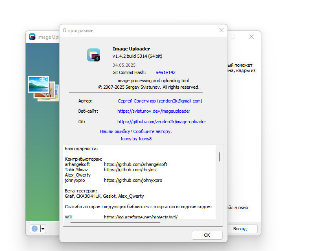Click the Спасибо авторам следующих библиотек line

pos(138,207)
